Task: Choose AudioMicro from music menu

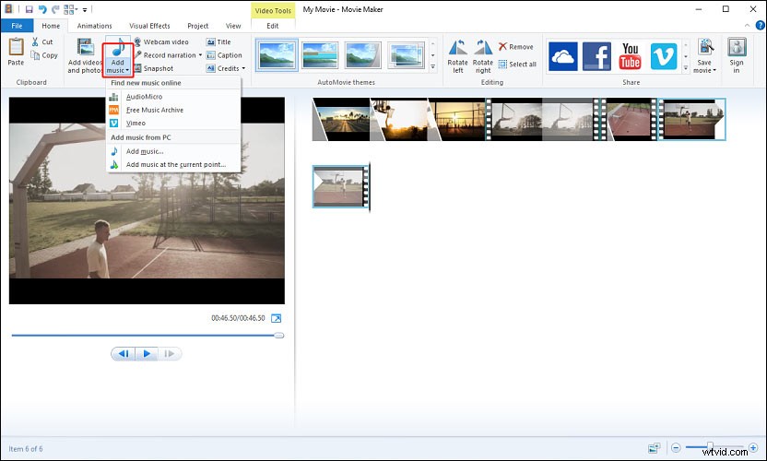Action: click(173, 97)
